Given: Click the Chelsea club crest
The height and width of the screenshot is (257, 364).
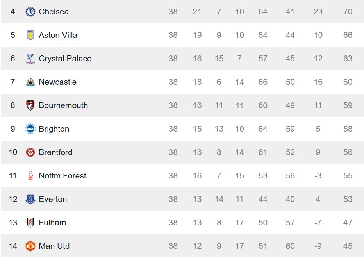Looking at the screenshot, I should pos(30,12).
